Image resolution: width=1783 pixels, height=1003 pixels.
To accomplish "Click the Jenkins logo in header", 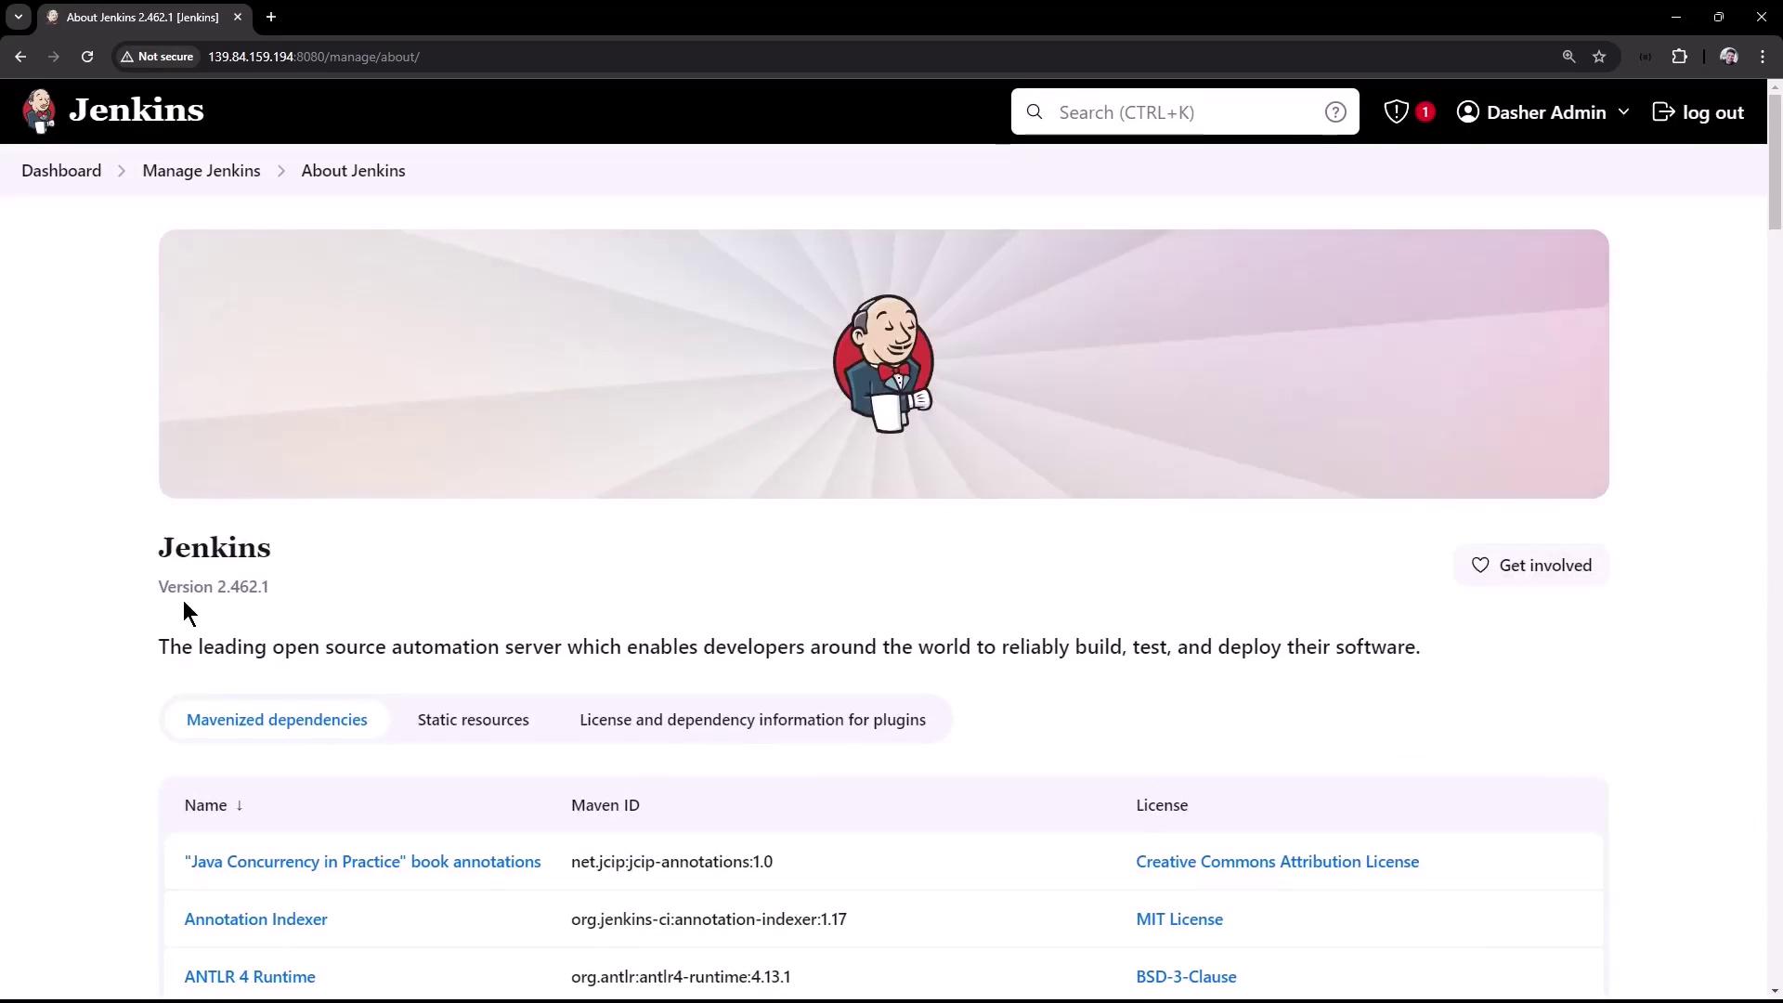I will pyautogui.click(x=112, y=111).
